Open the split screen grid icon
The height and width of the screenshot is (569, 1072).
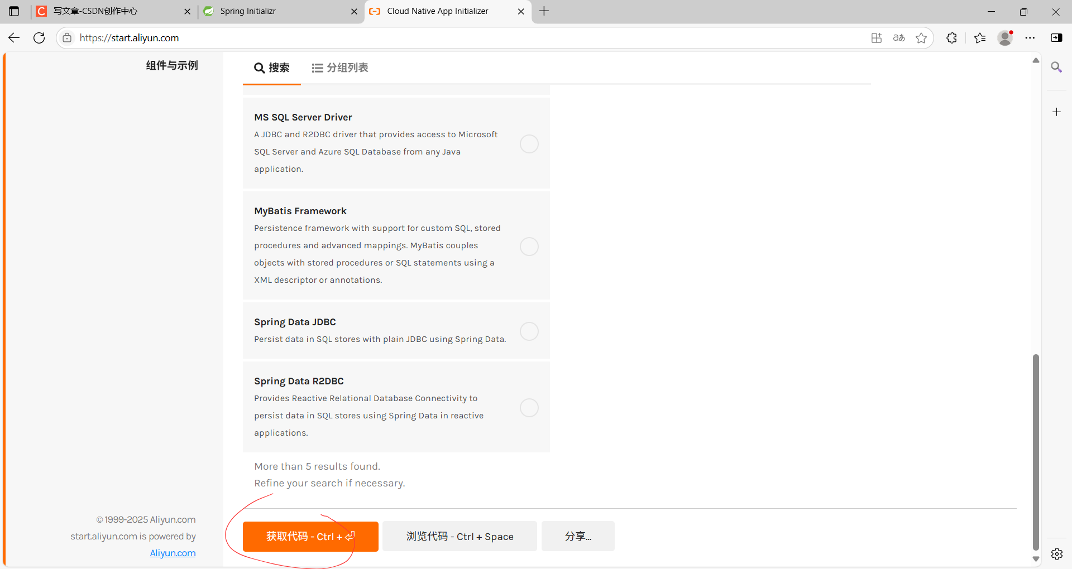point(877,38)
